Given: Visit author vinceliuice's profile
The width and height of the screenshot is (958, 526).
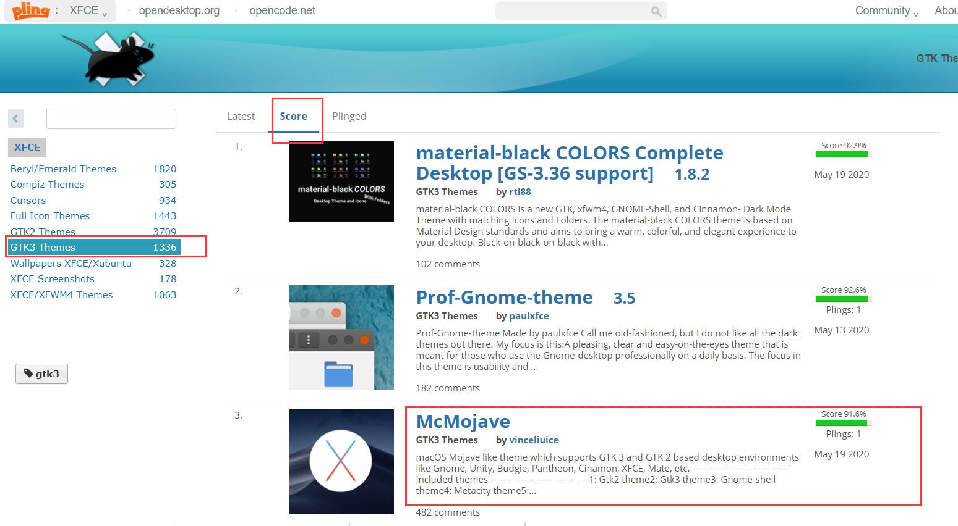Looking at the screenshot, I should coord(534,440).
